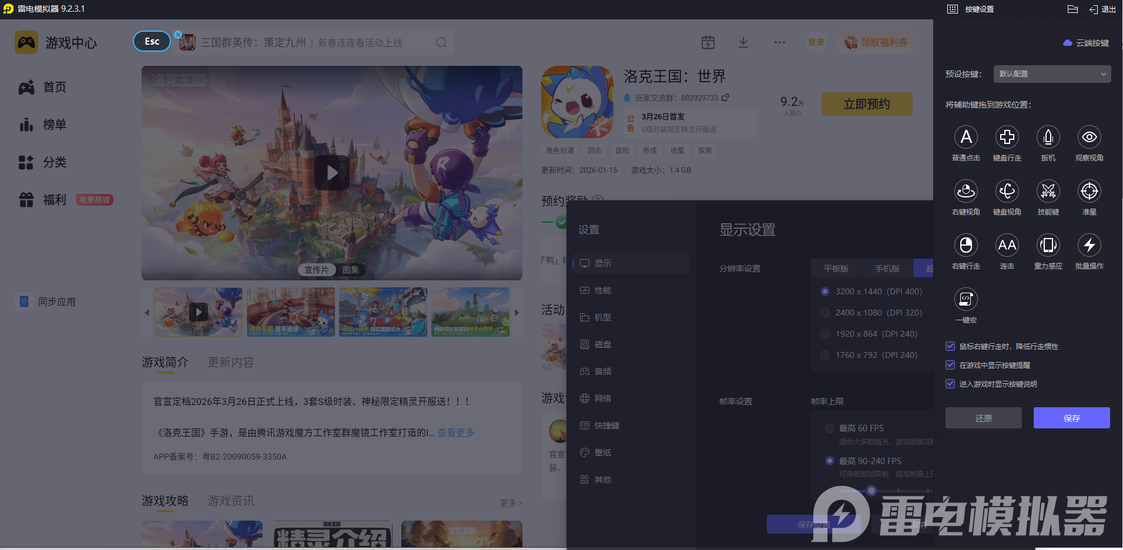The width and height of the screenshot is (1123, 550).
Task: Show the previous screenshot thumbnails
Action: tap(147, 313)
